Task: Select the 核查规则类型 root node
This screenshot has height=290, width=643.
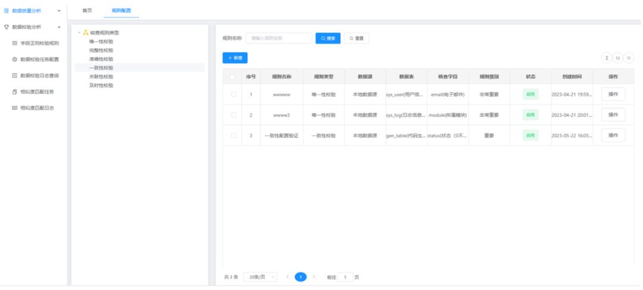Action: 105,32
